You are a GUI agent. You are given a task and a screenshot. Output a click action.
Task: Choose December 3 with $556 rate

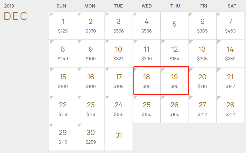[119, 26]
